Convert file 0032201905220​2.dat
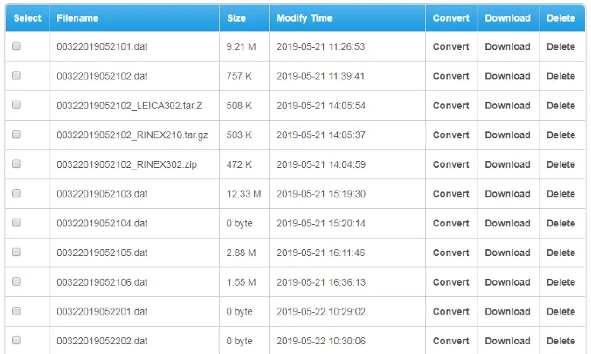 [x=451, y=341]
